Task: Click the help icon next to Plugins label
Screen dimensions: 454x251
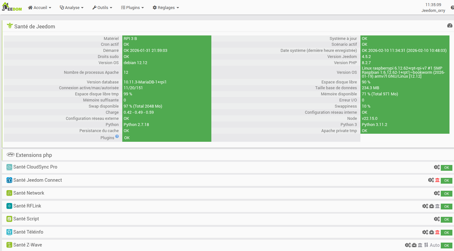Action: click(117, 136)
